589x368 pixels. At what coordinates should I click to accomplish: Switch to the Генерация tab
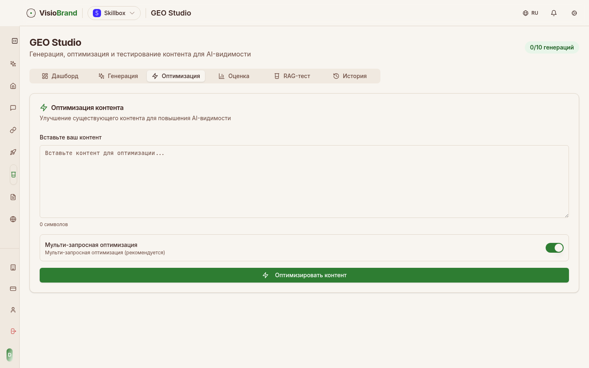[118, 76]
